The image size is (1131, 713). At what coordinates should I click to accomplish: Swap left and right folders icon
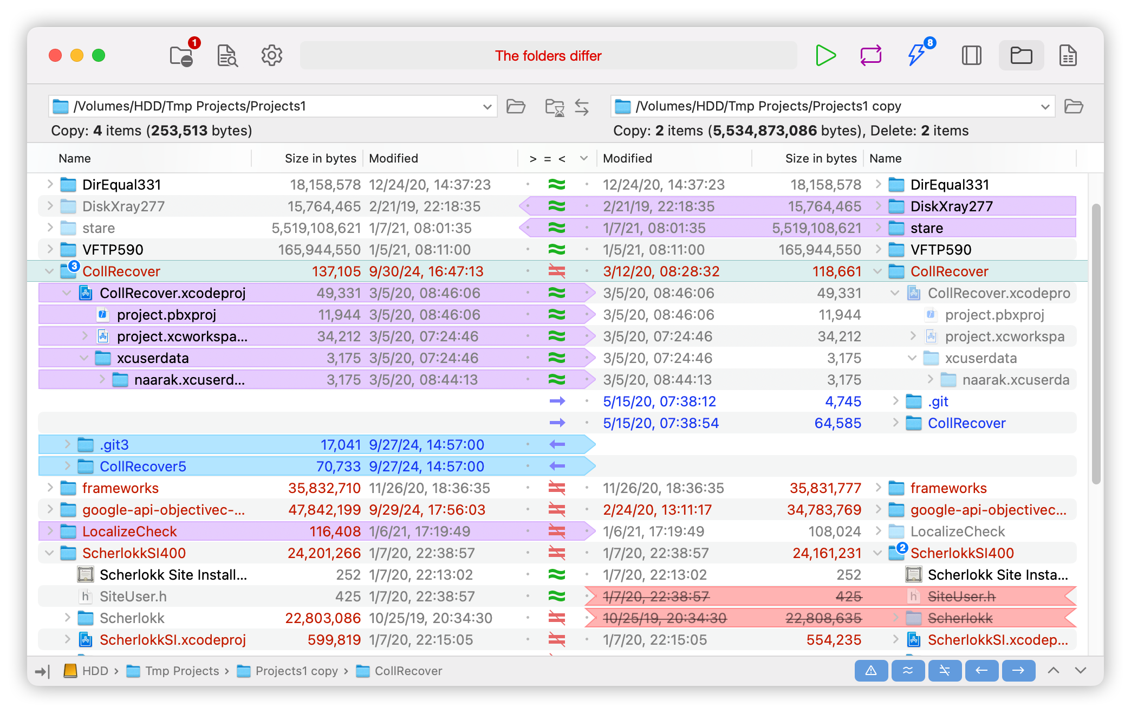pos(582,107)
